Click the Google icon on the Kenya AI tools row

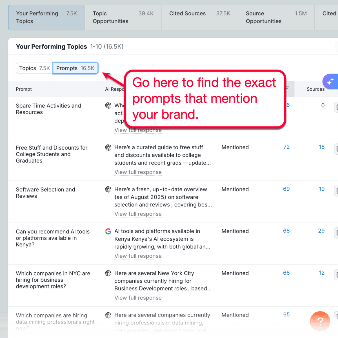108,231
